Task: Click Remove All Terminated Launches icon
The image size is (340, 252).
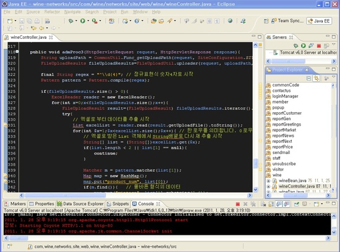Action: (253, 204)
